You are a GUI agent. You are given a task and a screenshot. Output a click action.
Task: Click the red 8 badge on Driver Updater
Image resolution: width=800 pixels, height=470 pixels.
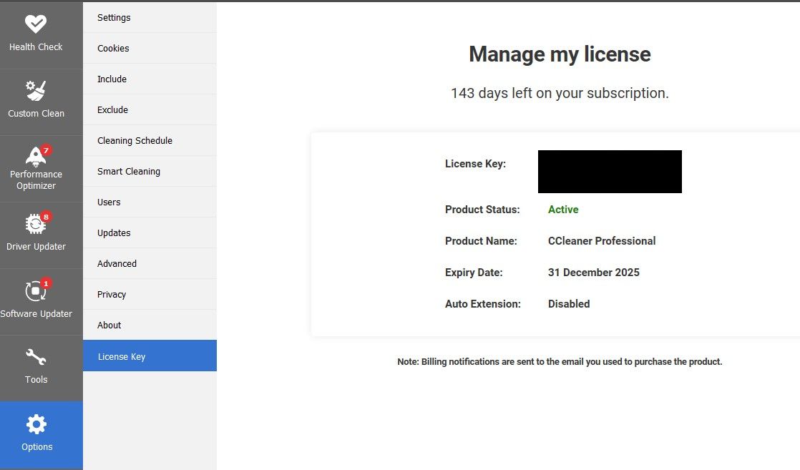point(46,217)
